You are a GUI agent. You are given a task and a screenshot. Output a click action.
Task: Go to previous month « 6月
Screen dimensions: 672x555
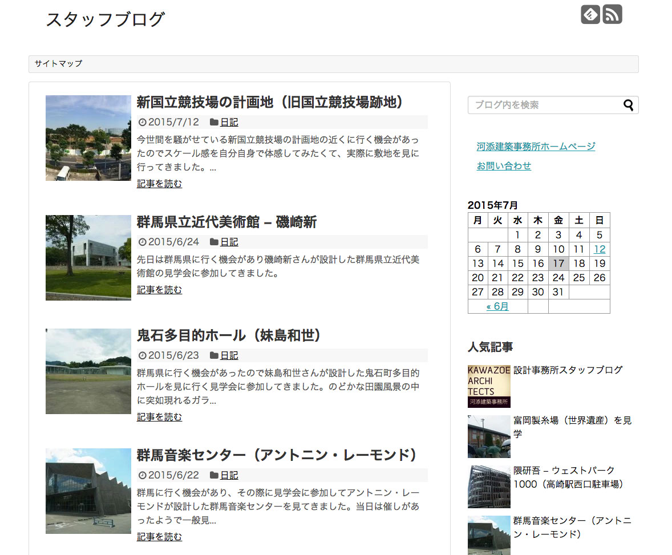point(497,306)
